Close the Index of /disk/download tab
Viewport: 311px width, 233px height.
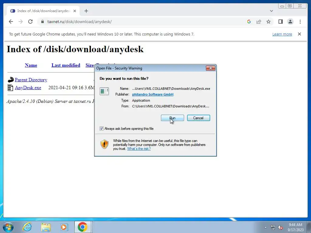click(x=75, y=11)
